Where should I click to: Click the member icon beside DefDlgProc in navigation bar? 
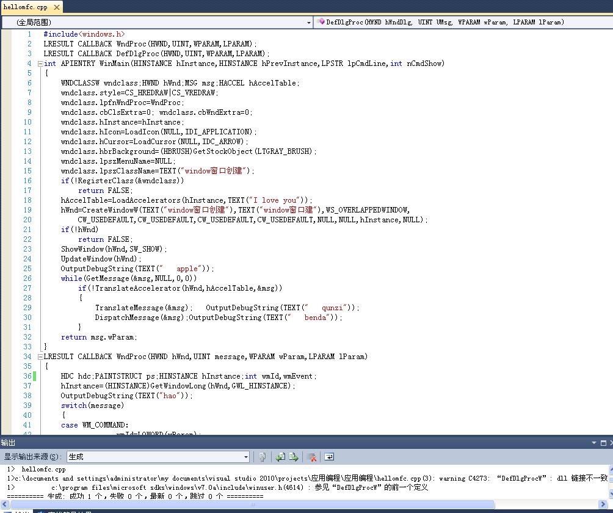(321, 22)
